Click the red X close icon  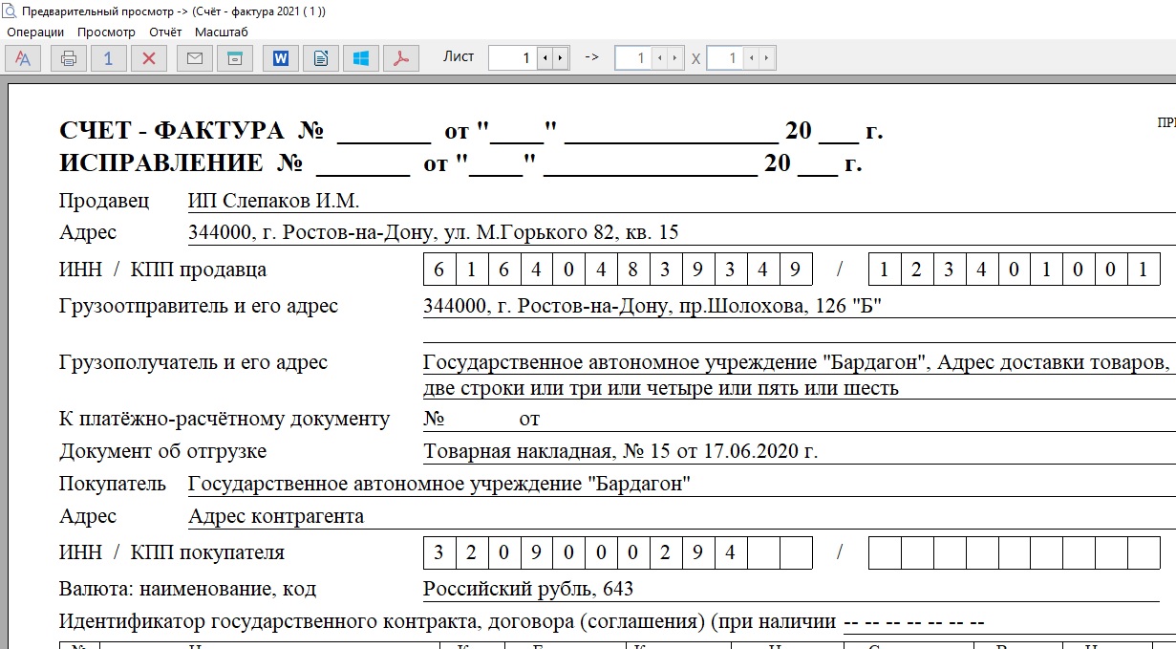click(x=149, y=58)
